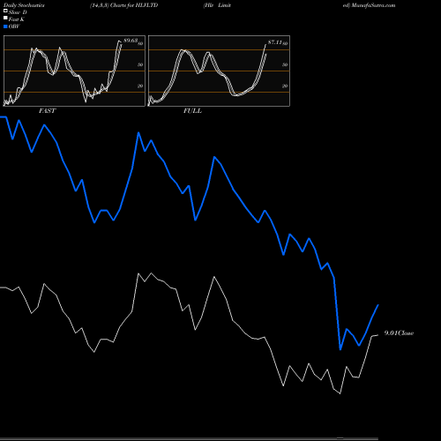This screenshot has height=441, width=441.
Task: Click the FULL stochastic chart panel
Action: pos(219,71)
